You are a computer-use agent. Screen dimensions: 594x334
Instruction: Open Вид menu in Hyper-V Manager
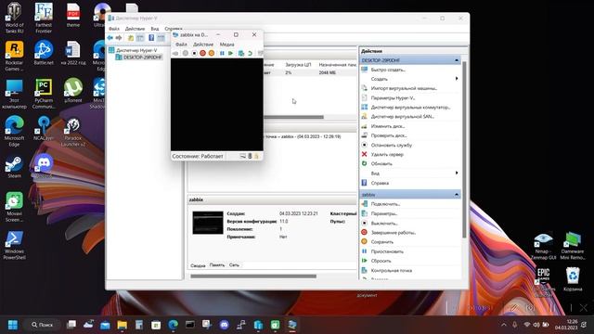155,29
